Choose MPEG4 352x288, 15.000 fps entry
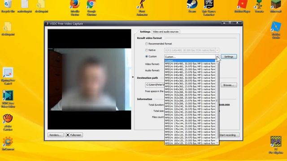287x161 pixels. [190, 103]
